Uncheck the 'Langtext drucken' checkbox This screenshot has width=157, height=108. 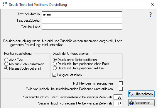click(x=54, y=75)
